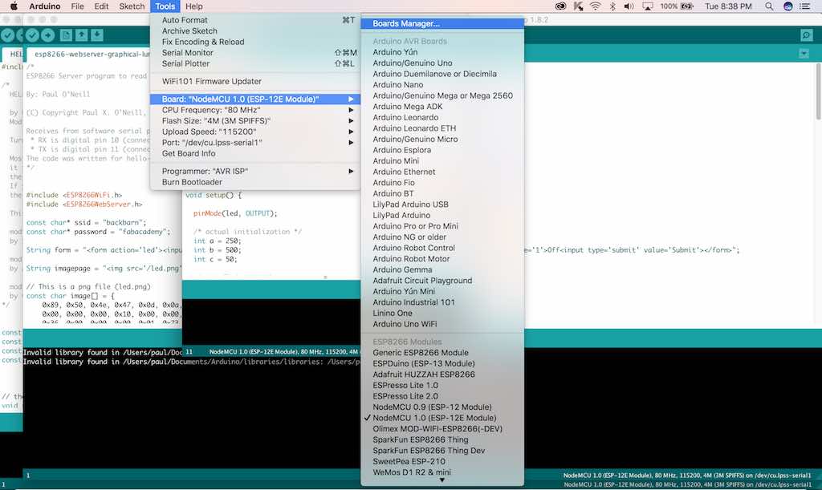Select Arduino Yún board
Screen dimensions: 822x490
coord(442,52)
